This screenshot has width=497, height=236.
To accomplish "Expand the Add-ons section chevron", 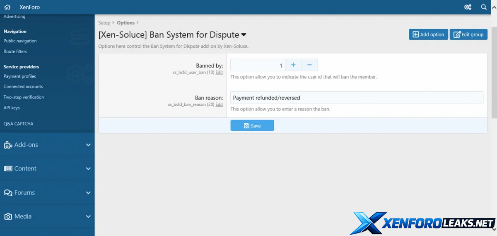I will click(x=88, y=145).
